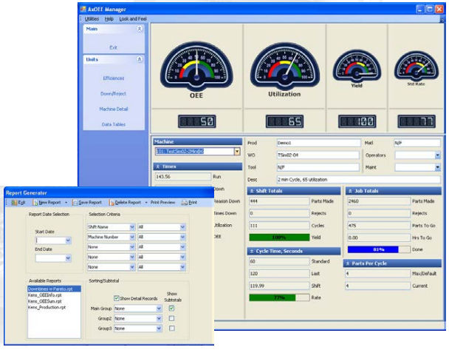The height and width of the screenshot is (350, 449).
Task: Click the Exit link in Main panel
Action: point(114,47)
